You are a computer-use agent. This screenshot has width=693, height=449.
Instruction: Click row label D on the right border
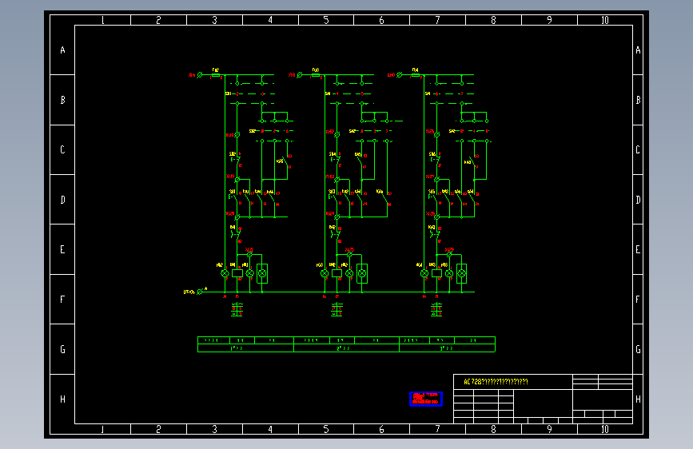638,200
